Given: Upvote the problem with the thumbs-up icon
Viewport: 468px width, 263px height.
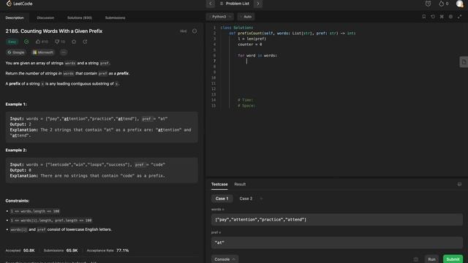Looking at the screenshot, I should click(38, 42).
